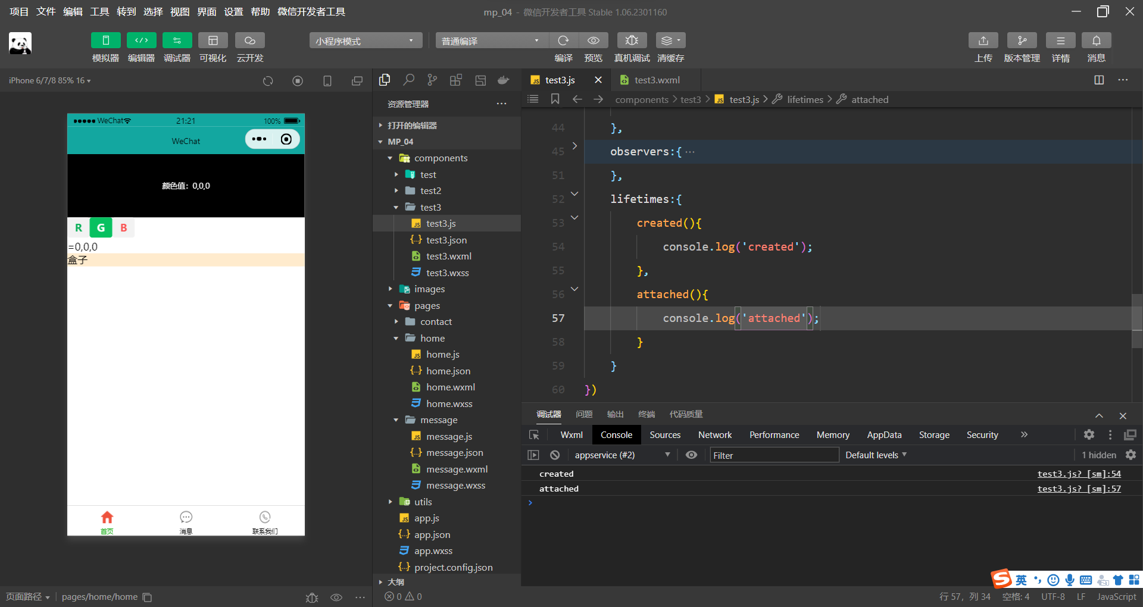Click the console Filter input field
The image size is (1143, 607).
(x=774, y=455)
